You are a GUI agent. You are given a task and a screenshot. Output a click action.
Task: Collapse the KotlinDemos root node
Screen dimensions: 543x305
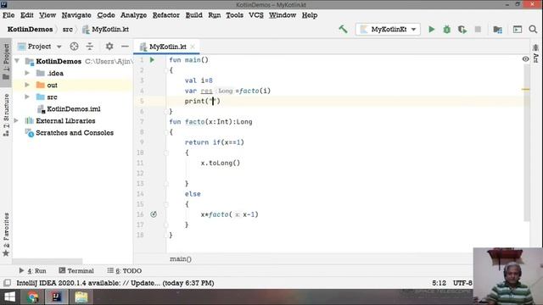coord(17,61)
